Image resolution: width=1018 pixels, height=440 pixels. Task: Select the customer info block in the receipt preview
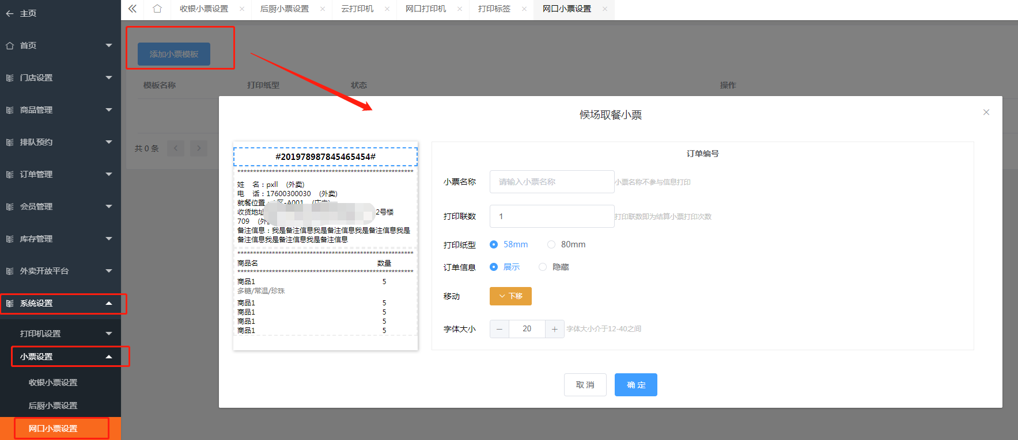326,207
